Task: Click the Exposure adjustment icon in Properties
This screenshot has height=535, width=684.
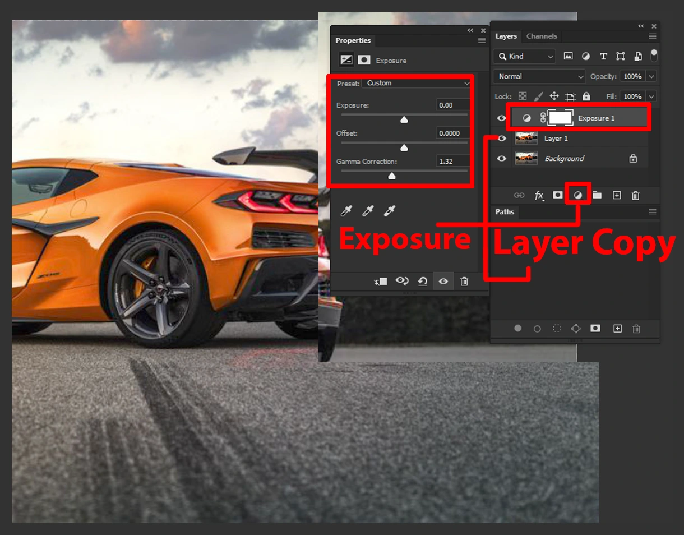Action: tap(346, 60)
